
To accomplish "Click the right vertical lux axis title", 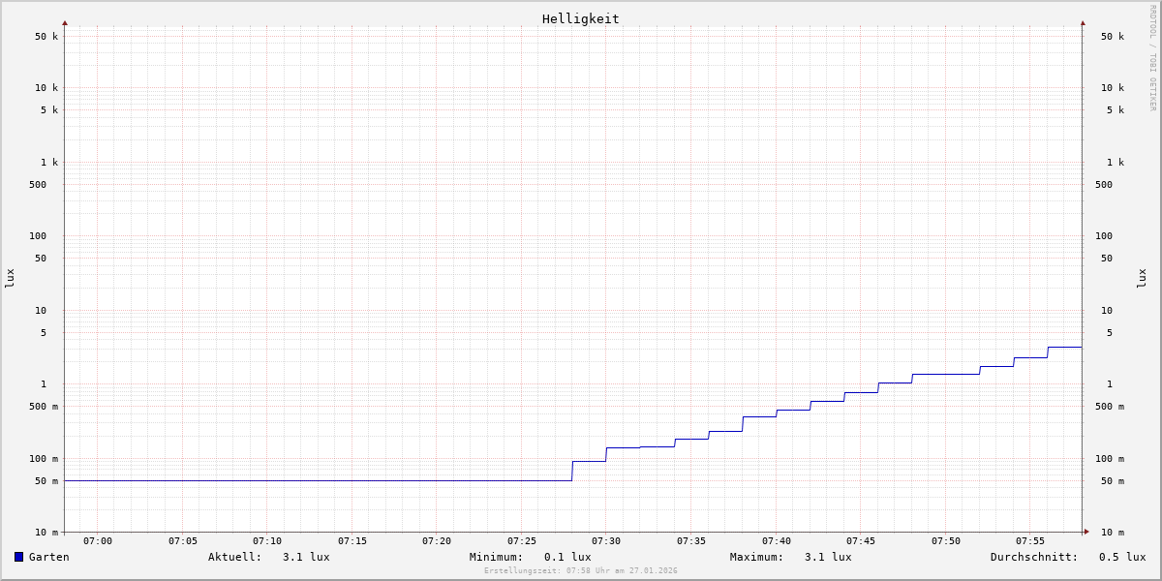I will pyautogui.click(x=1142, y=278).
